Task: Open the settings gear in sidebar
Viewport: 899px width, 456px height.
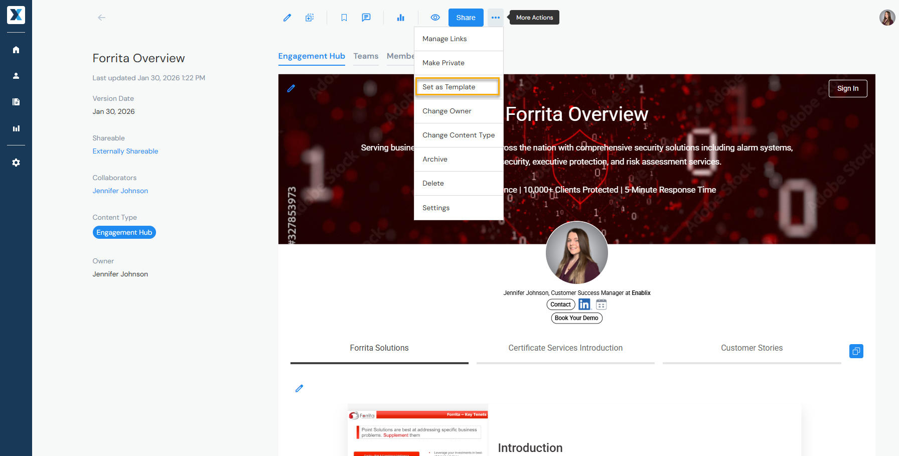Action: click(16, 163)
